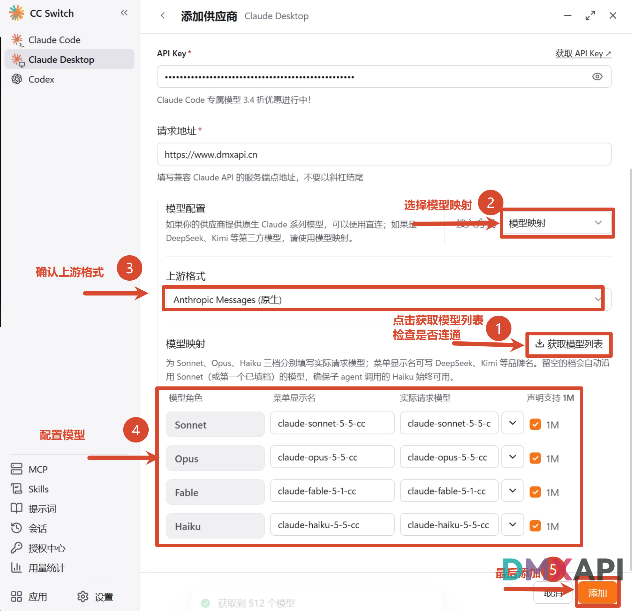Viewport: 632px width, 611px height.
Task: Expand the Opus actual model dropdown
Action: [x=513, y=457]
